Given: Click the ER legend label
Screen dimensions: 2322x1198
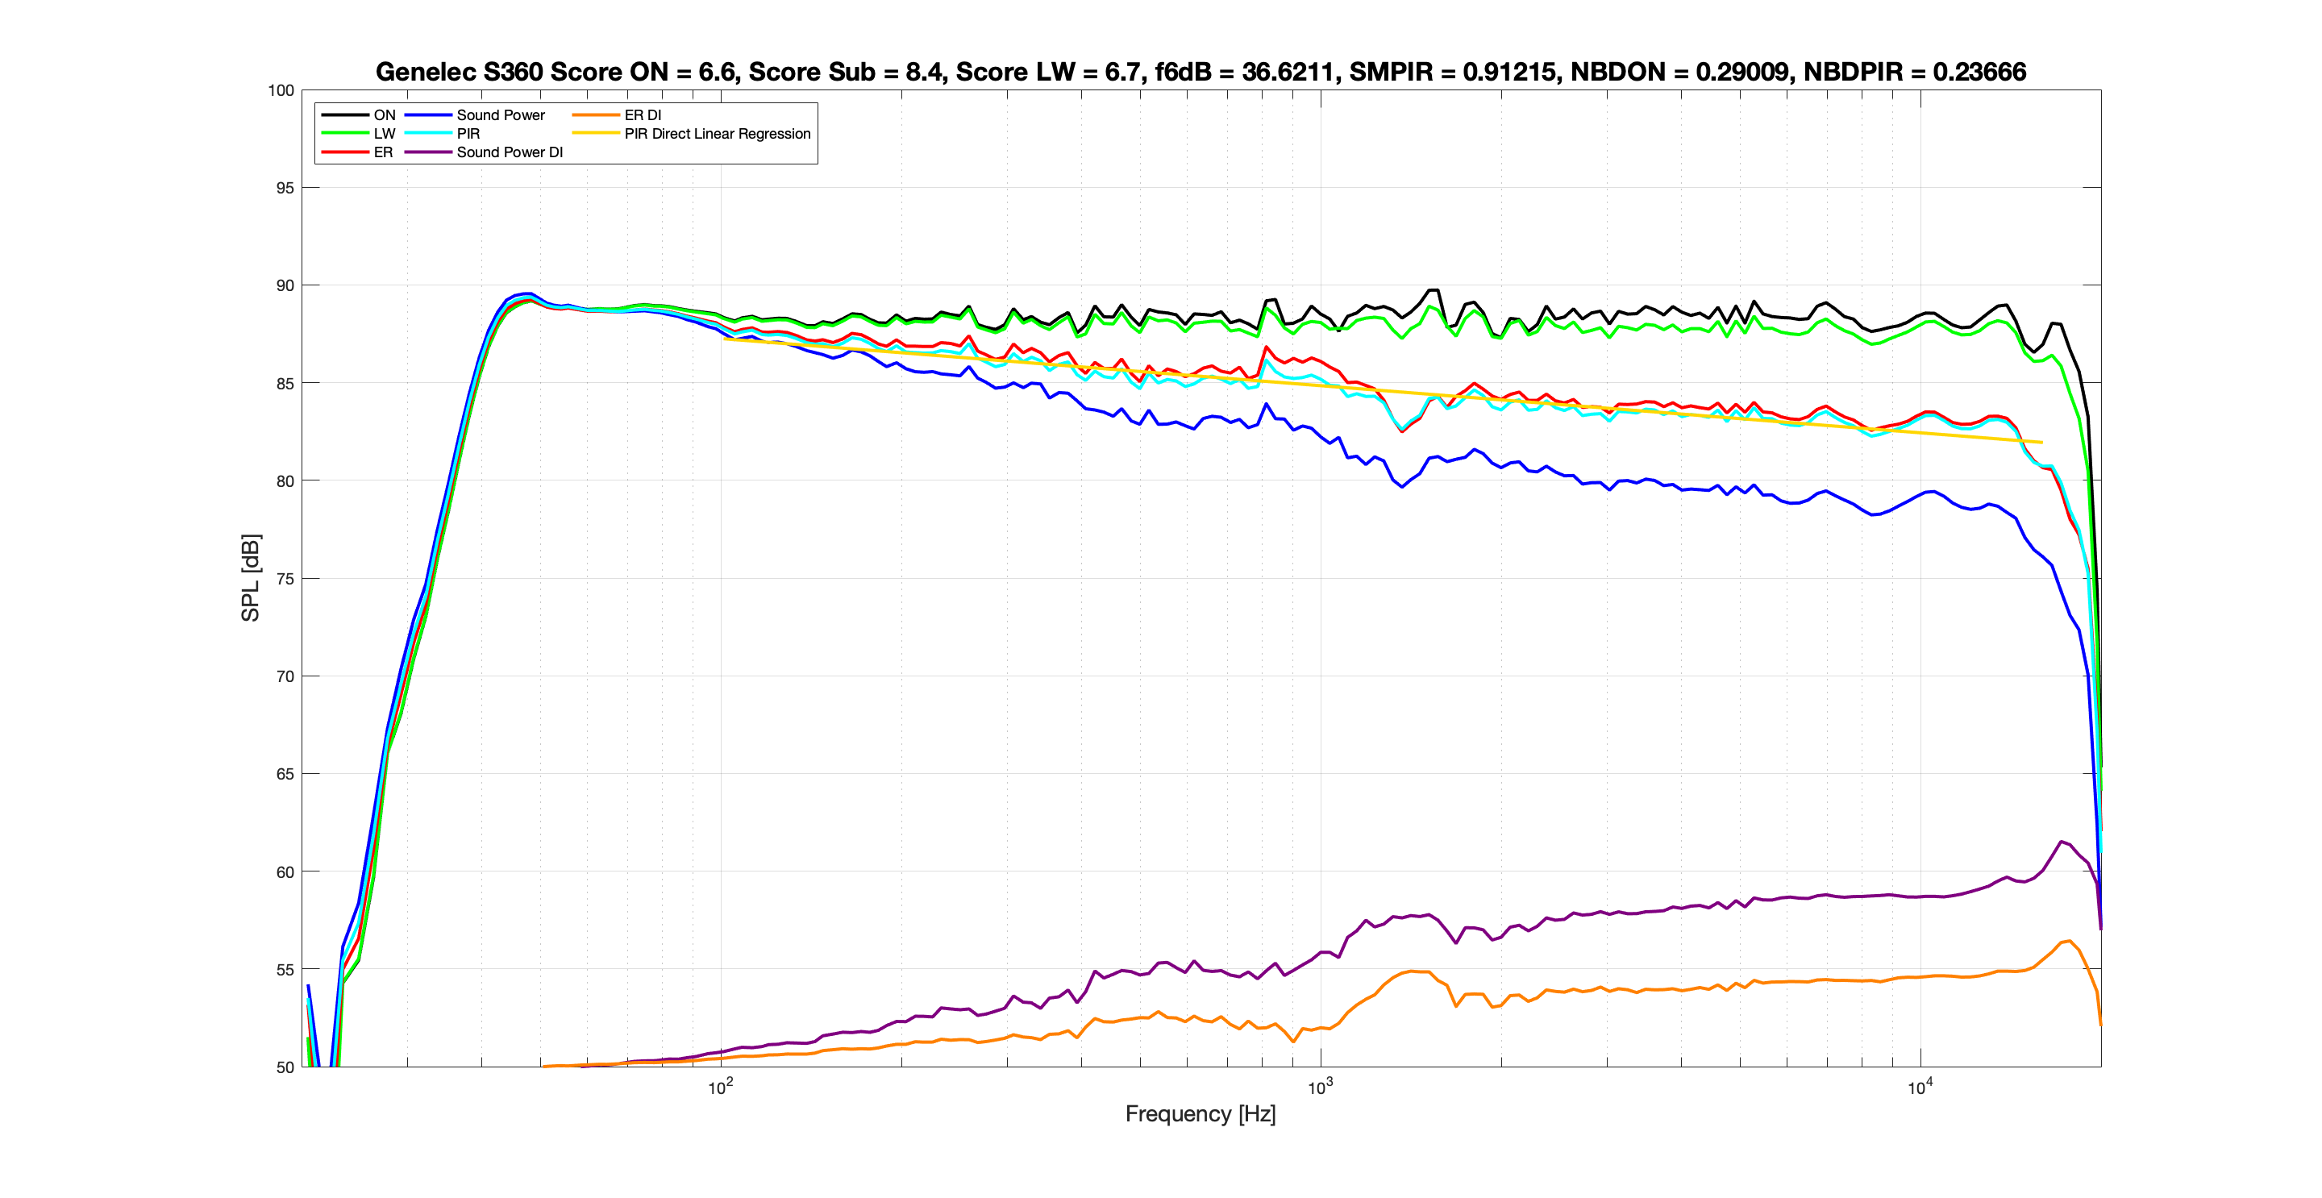Looking at the screenshot, I should point(383,152).
